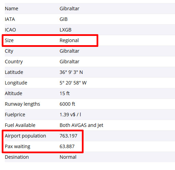Click the GIB IATA code
The height and width of the screenshot is (170, 175).
coord(63,19)
